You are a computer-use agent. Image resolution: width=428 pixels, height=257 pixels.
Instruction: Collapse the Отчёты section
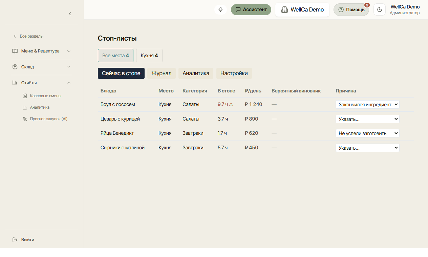click(69, 83)
